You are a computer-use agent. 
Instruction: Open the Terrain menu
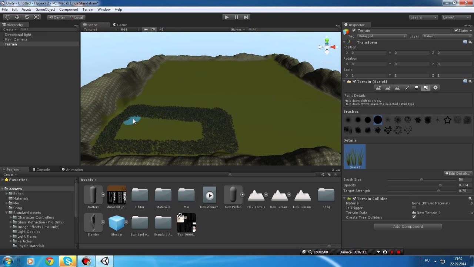tap(88, 9)
